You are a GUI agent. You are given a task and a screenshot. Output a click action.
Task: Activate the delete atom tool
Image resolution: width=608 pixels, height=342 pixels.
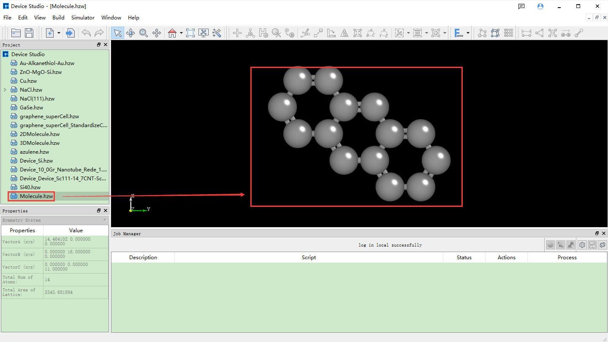(x=276, y=33)
